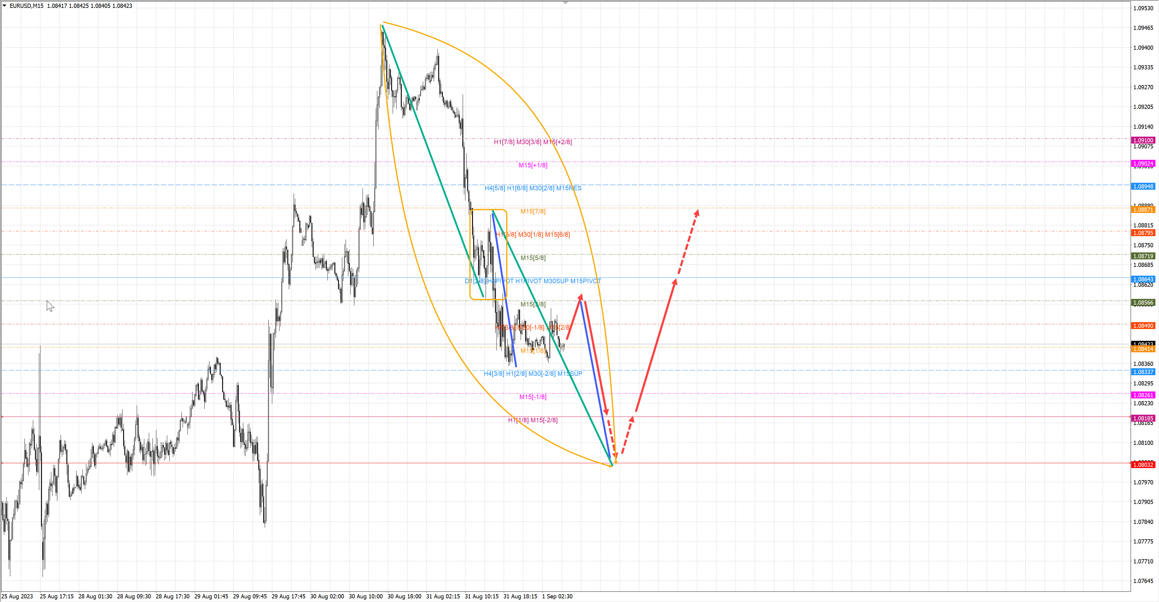
Task: Click the chart shift triangle marker at top
Action: pyautogui.click(x=566, y=3)
